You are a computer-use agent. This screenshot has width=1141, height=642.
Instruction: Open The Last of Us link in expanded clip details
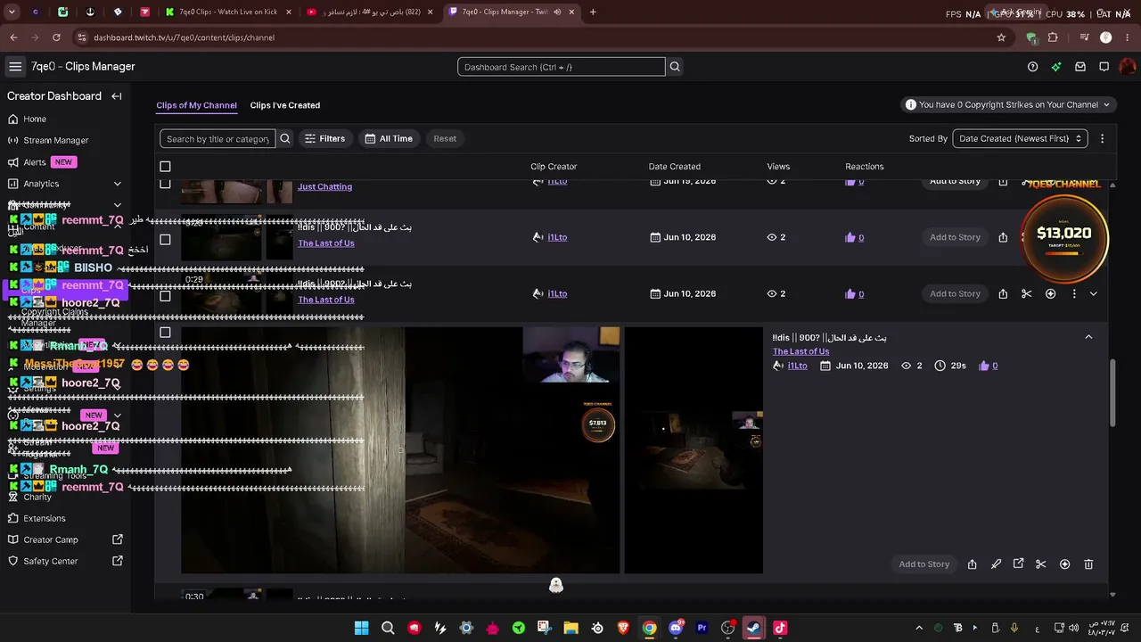[800, 351]
